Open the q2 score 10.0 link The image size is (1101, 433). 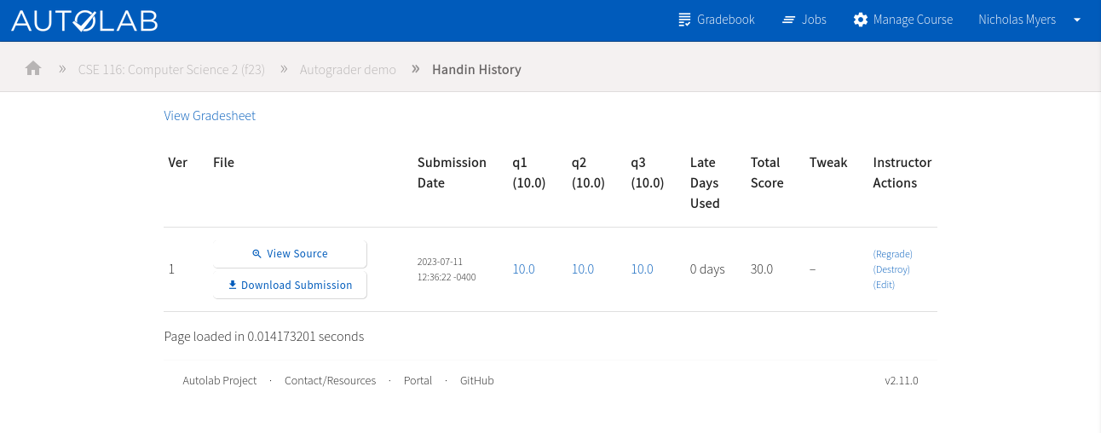583,268
